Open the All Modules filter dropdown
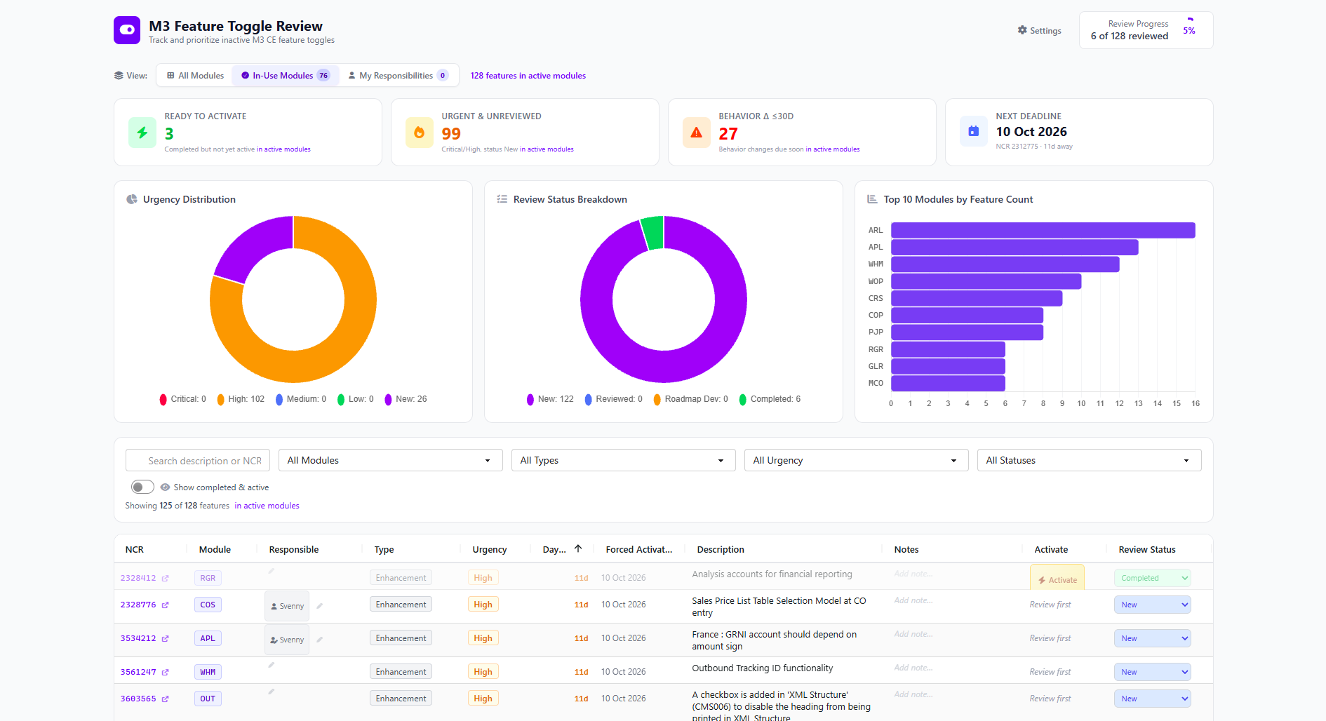Viewport: 1326px width, 721px height. point(390,460)
